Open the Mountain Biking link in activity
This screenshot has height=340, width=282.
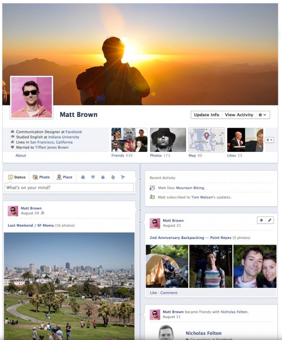pyautogui.click(x=190, y=188)
